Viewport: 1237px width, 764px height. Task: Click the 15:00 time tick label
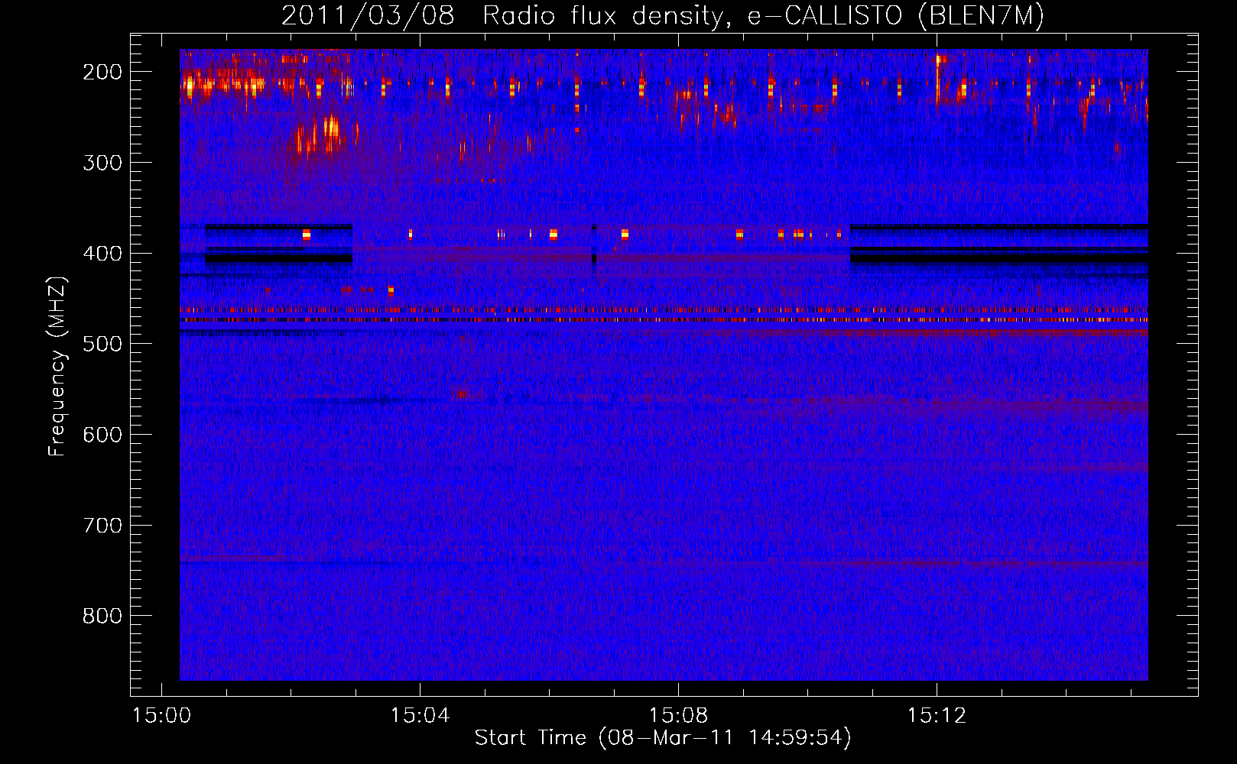tap(161, 716)
